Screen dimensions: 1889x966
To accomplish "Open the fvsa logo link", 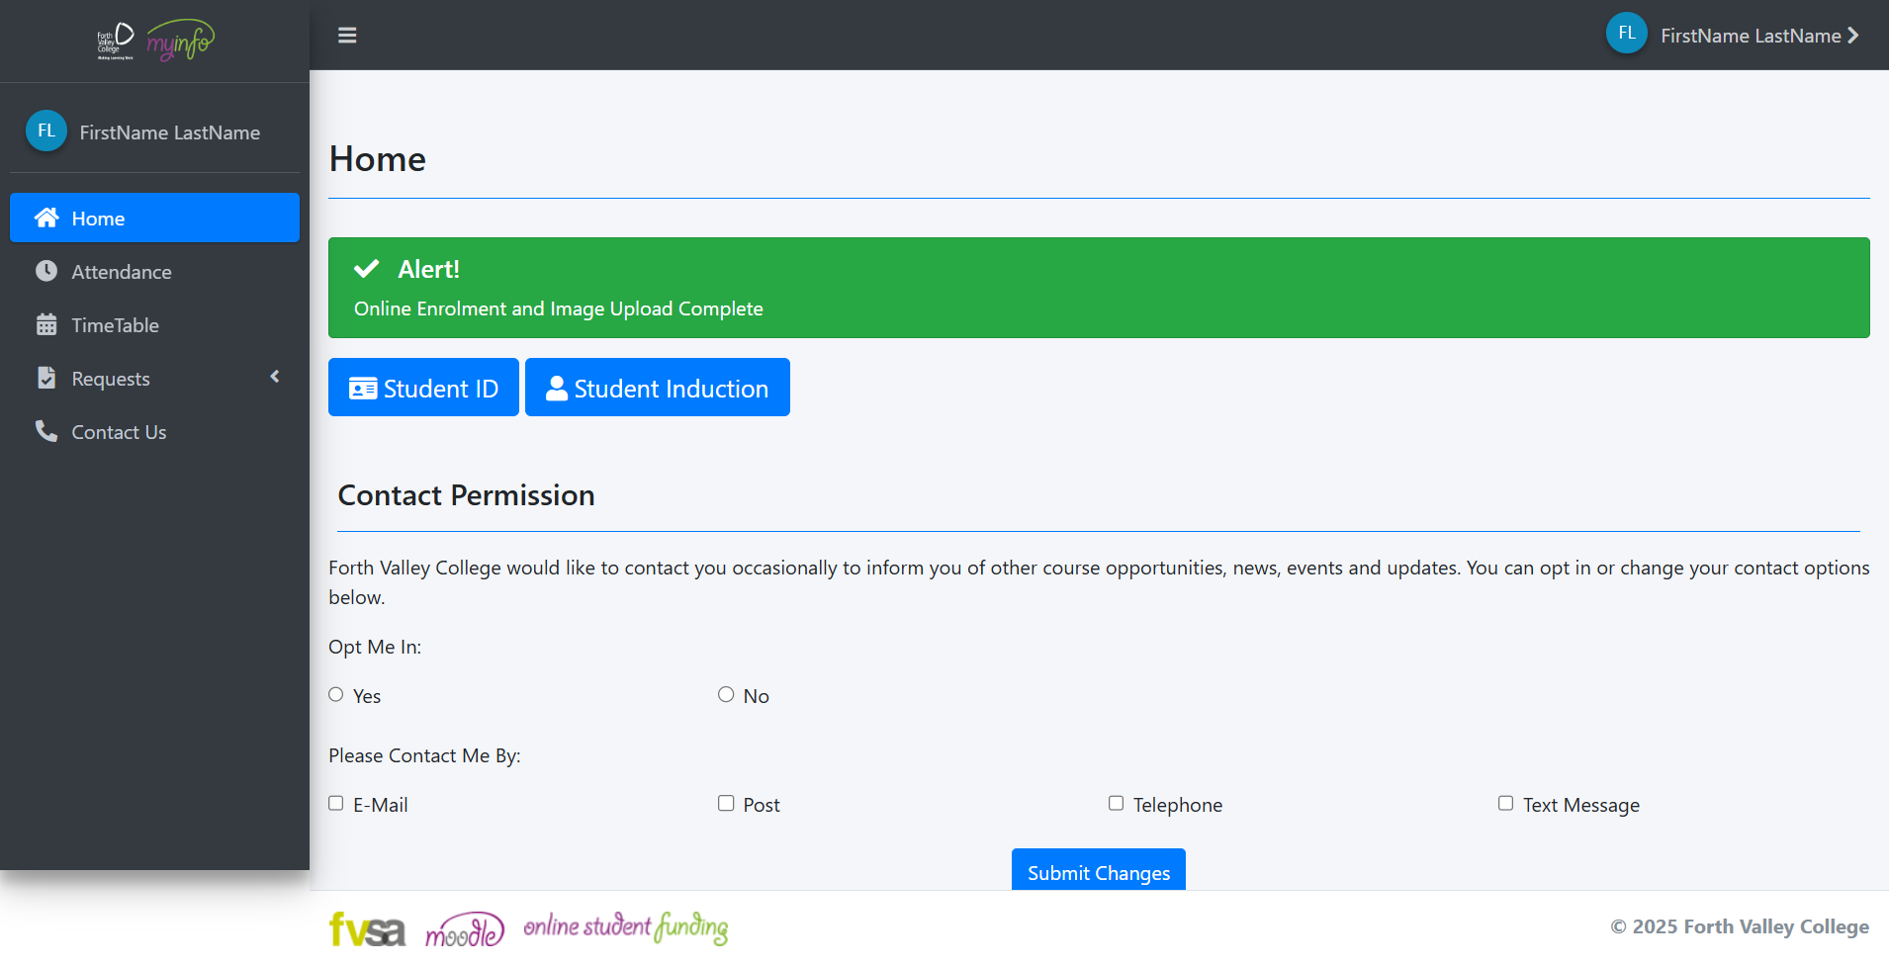I will click(367, 929).
